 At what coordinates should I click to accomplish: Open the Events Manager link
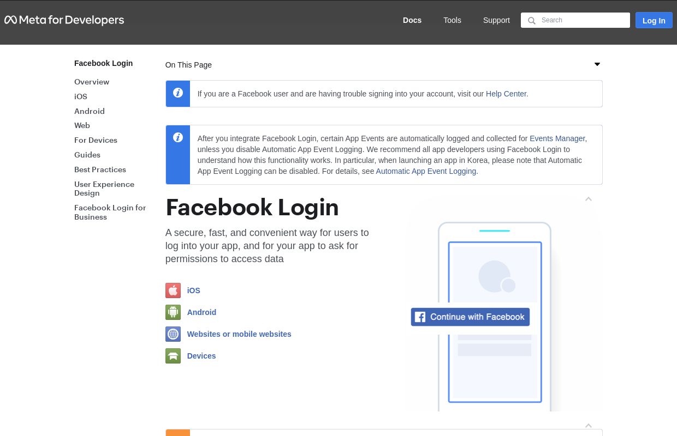pos(557,138)
